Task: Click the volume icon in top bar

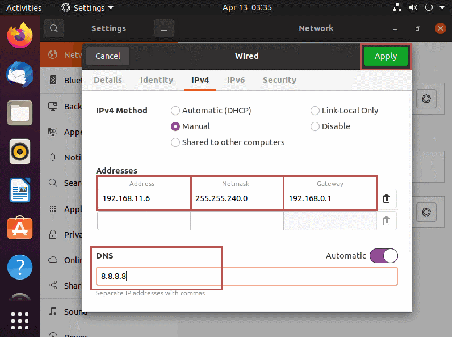Action: (413, 7)
